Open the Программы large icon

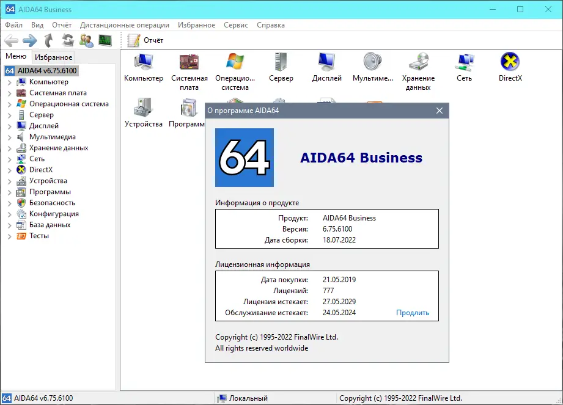point(187,113)
